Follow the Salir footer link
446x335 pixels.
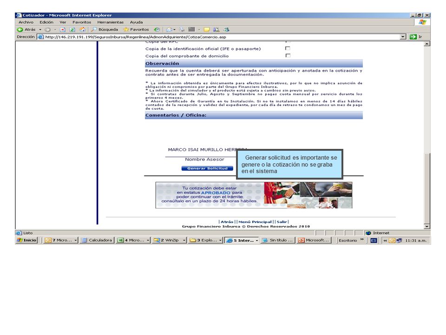pos(282,222)
